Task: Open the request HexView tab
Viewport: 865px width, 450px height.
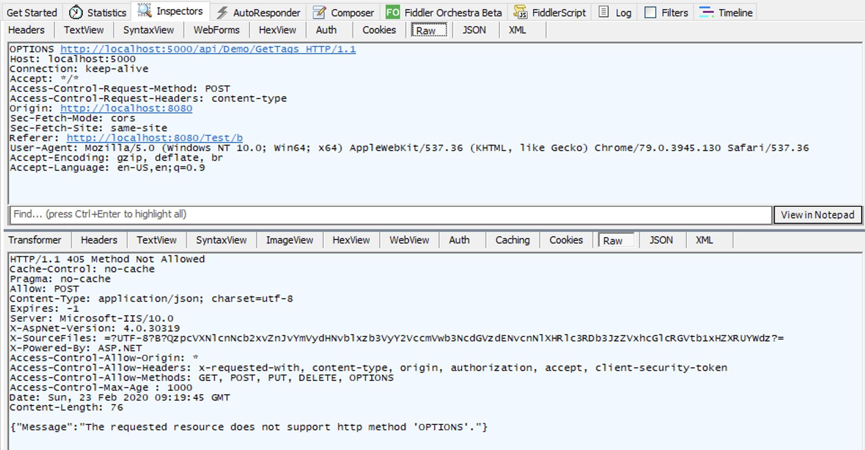Action: pyautogui.click(x=277, y=30)
